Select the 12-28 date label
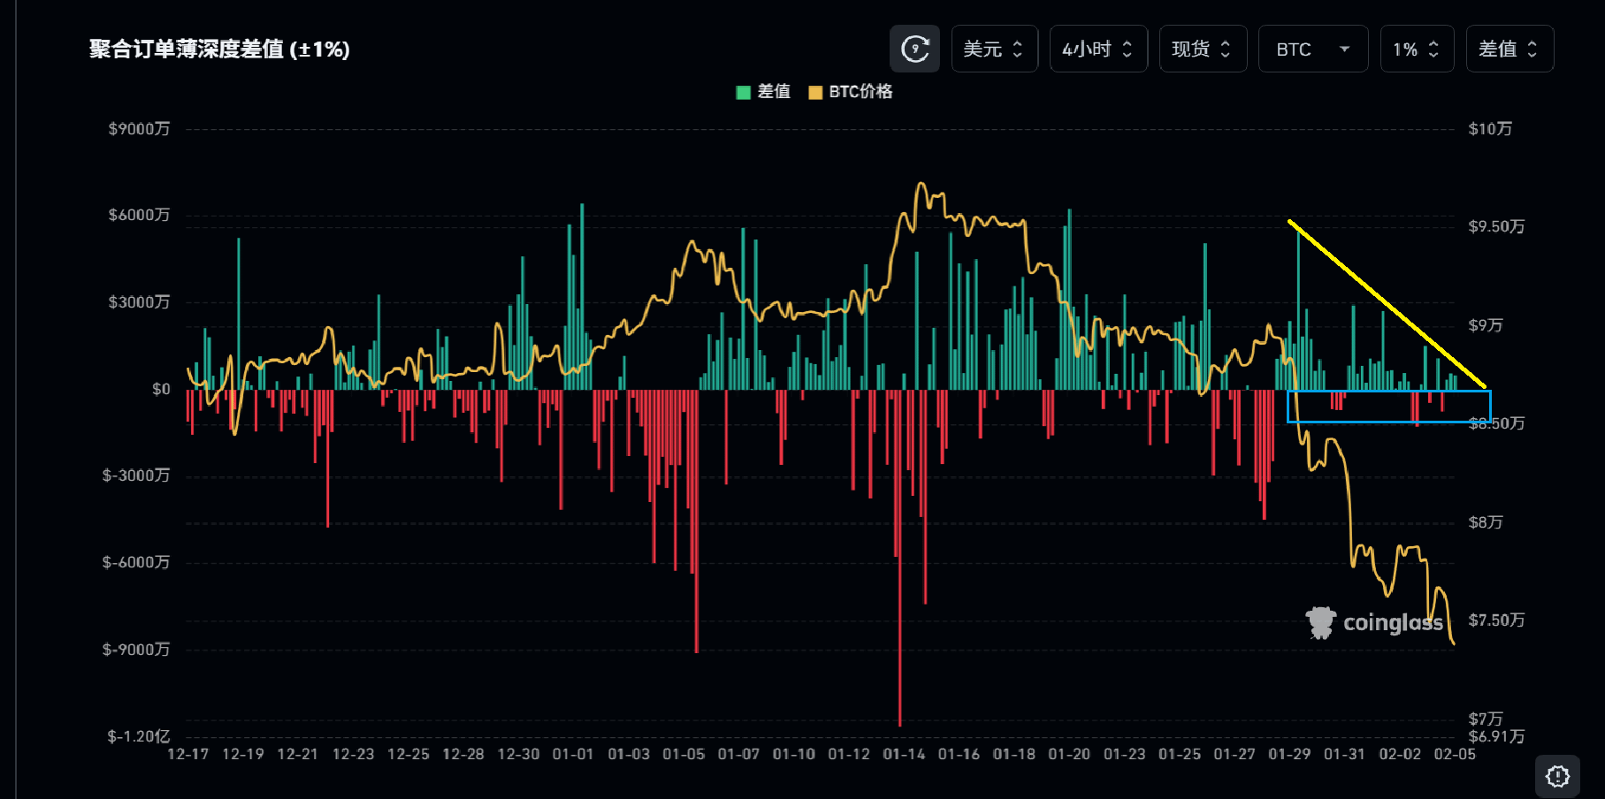 pos(463,754)
